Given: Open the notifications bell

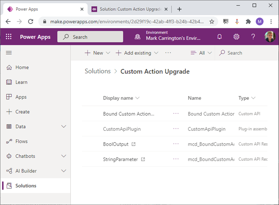Looking at the screenshot, I should click(x=220, y=37).
